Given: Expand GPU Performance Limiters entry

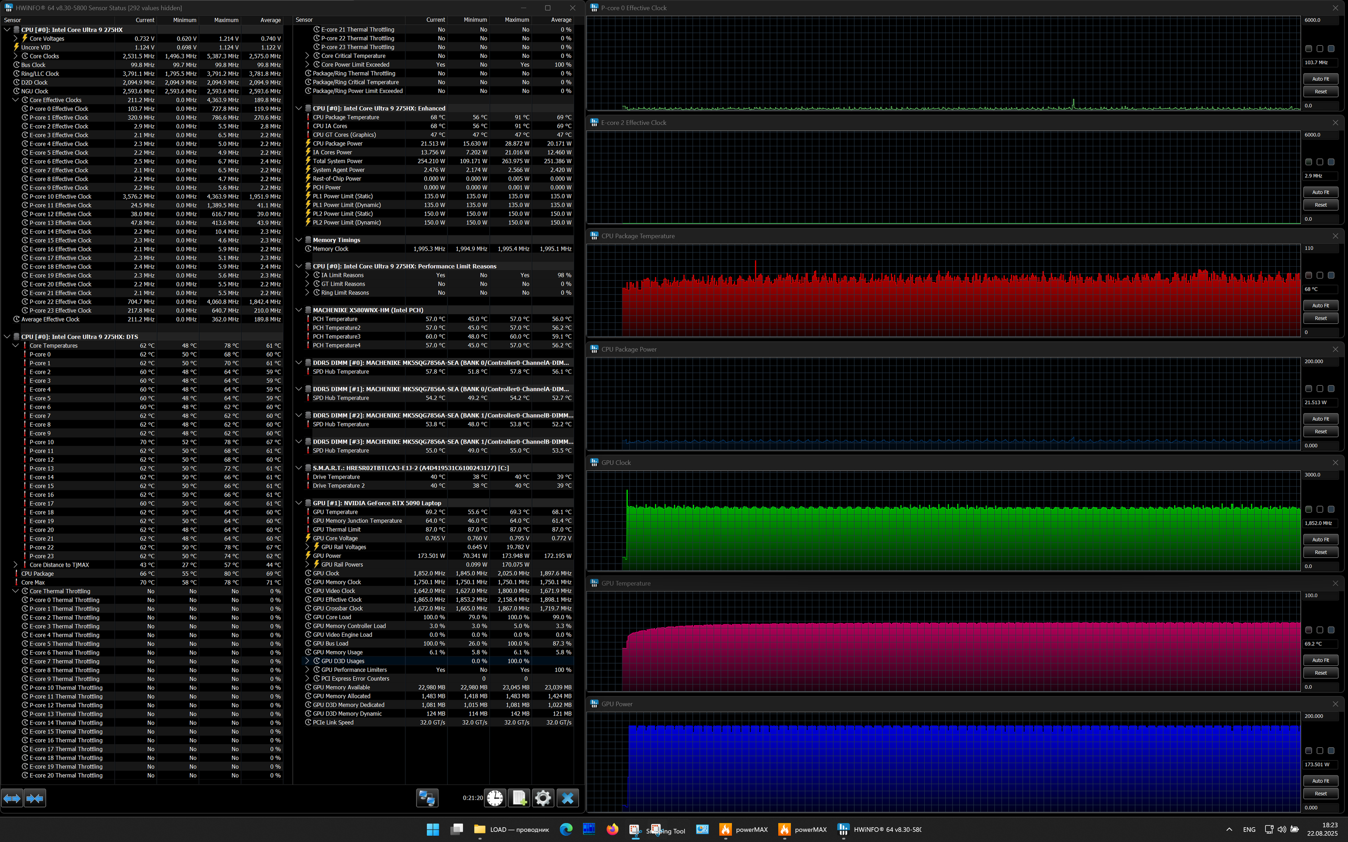Looking at the screenshot, I should point(307,670).
